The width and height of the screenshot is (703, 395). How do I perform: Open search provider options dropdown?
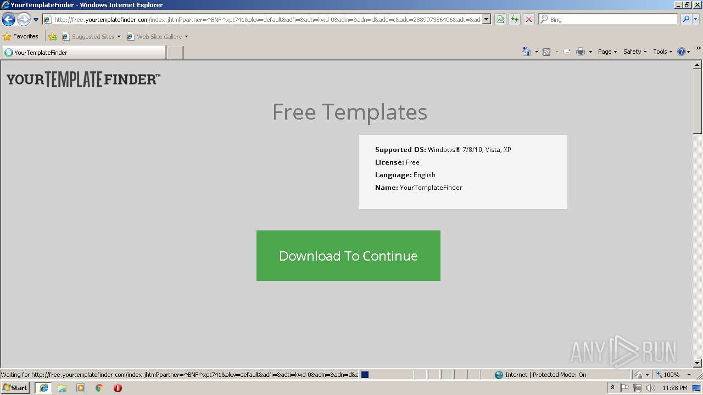point(696,20)
